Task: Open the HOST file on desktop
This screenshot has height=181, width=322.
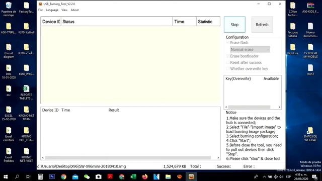Action: point(310,70)
